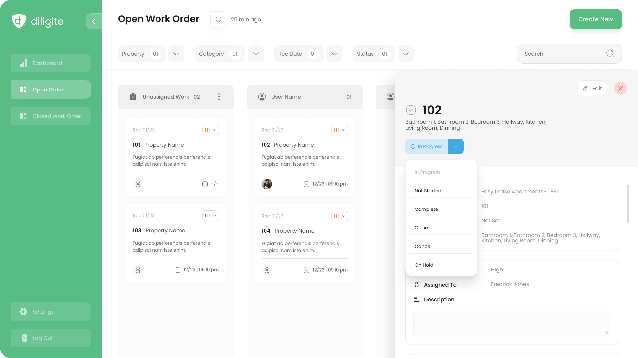Select the Dashboard icon in the sidebar
The height and width of the screenshot is (358, 638).
click(x=23, y=63)
